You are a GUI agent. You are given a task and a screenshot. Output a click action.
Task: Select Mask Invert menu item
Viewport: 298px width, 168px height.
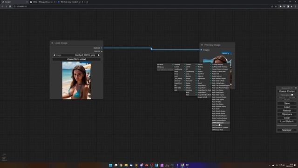pos(221,109)
